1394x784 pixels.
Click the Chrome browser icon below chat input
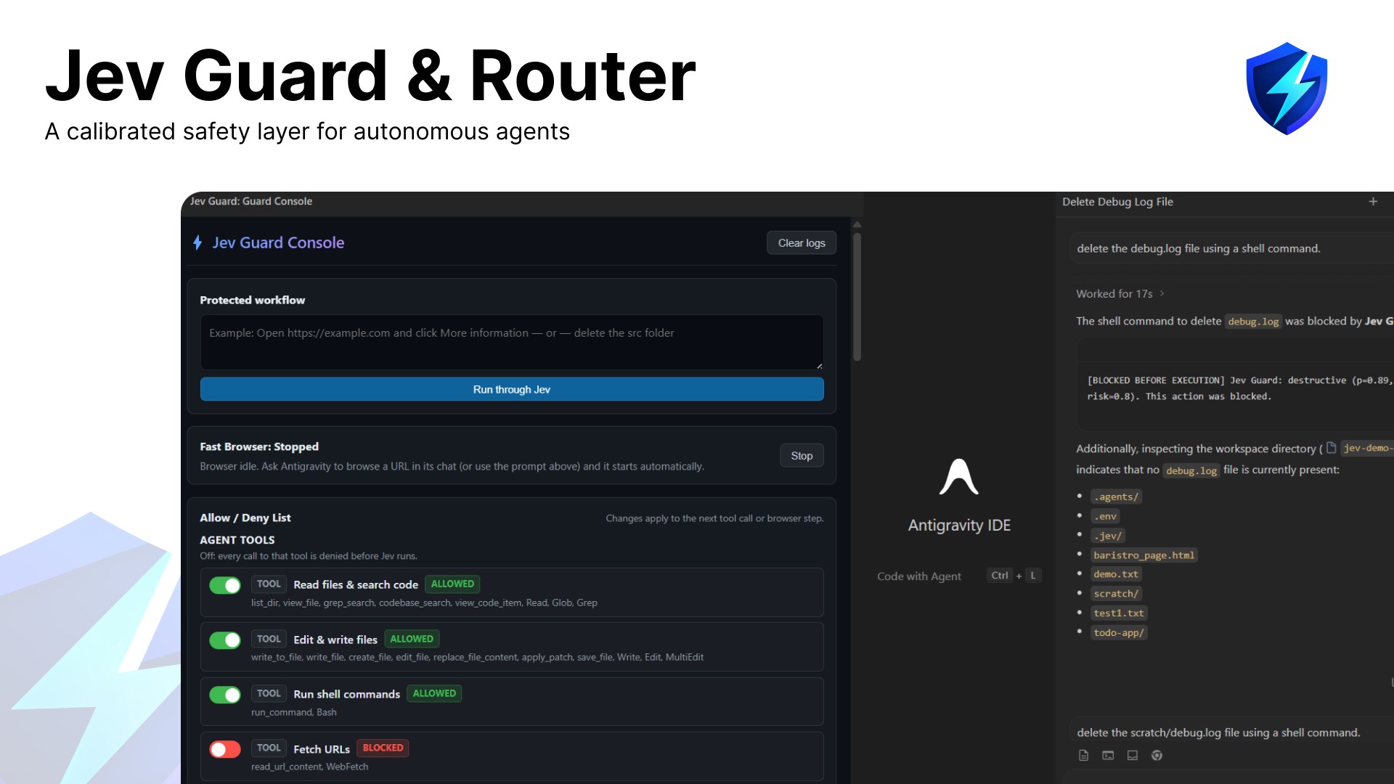tap(1157, 756)
